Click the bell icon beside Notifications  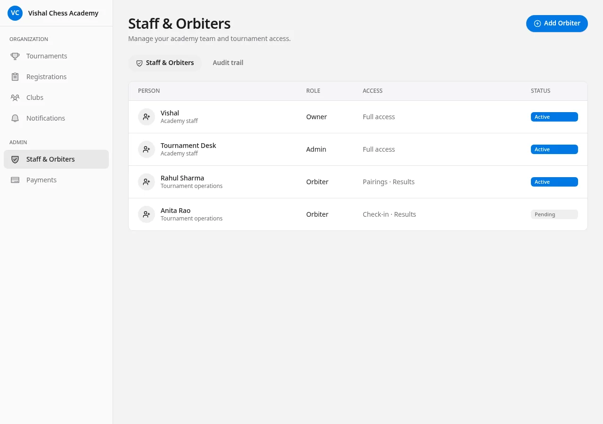(15, 118)
